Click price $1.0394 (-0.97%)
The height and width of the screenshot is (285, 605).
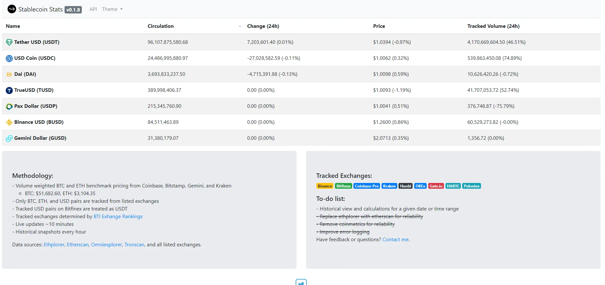tap(392, 42)
